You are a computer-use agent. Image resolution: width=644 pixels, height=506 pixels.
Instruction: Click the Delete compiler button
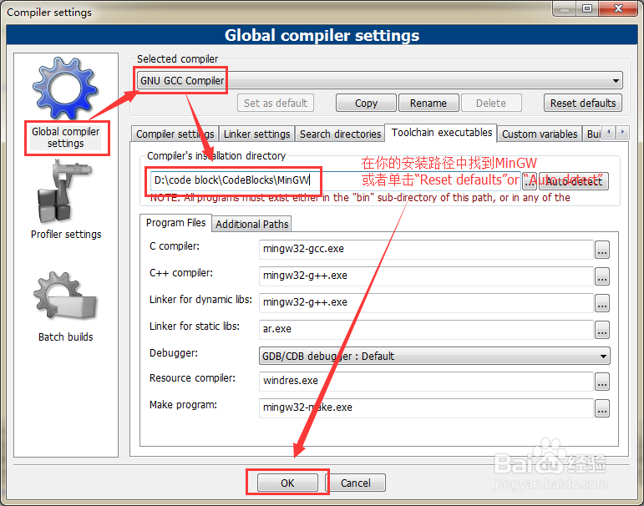(x=491, y=103)
